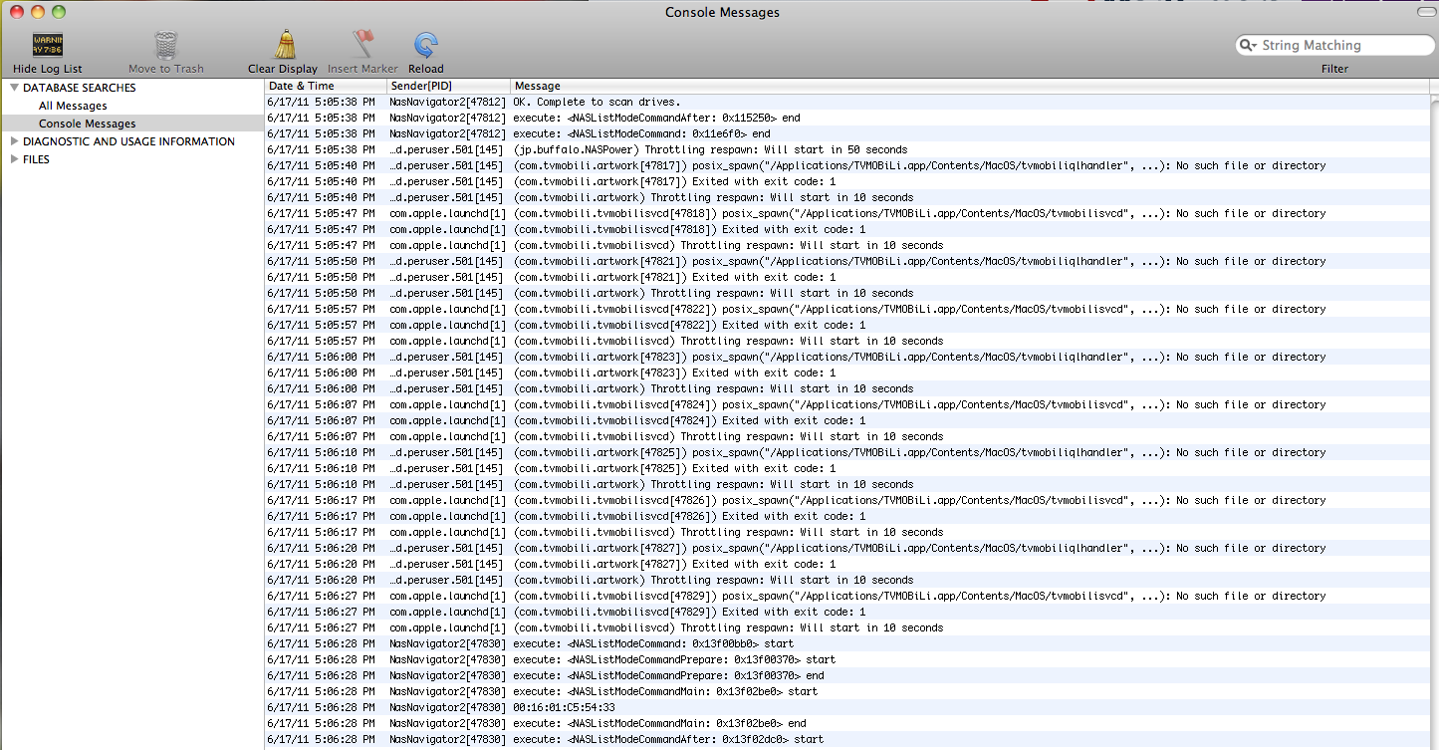Select 'tvmobilisvcd[47822]) Exited with exit code: 1' row
The image size is (1439, 750).
point(846,325)
